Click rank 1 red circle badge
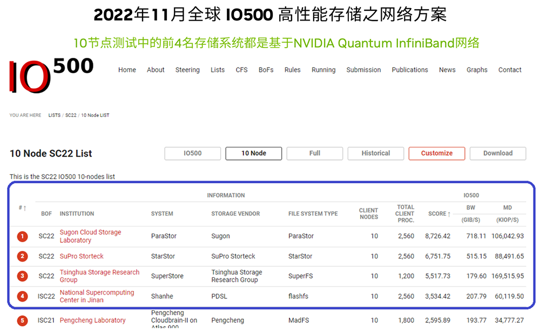This screenshot has width=540, height=332. click(22, 236)
